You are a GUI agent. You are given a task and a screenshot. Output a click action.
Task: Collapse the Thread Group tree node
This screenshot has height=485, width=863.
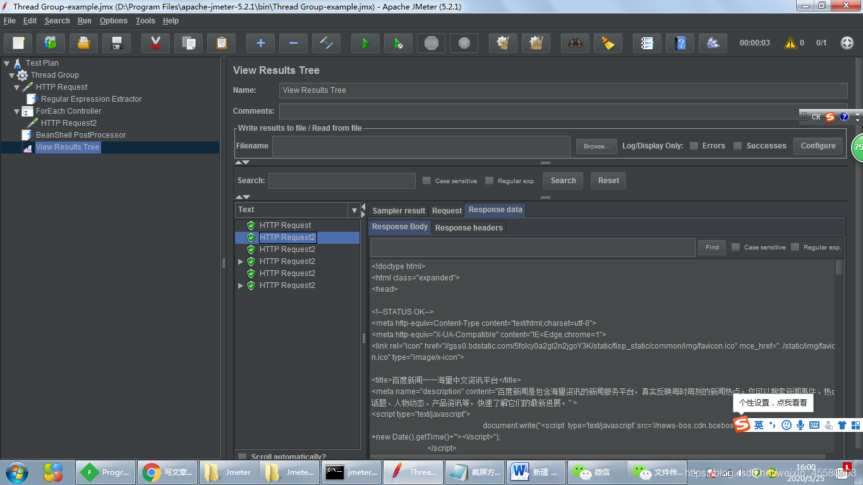click(11, 75)
